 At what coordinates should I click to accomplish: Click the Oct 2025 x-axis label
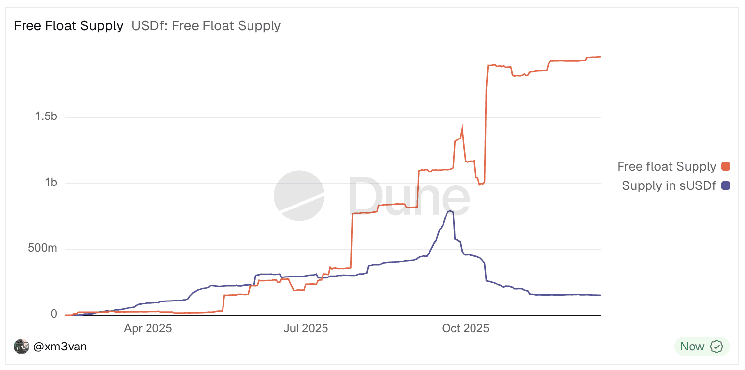point(465,328)
